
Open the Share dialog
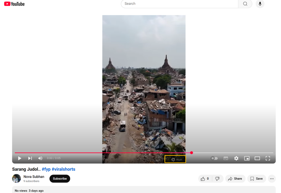point(235,179)
